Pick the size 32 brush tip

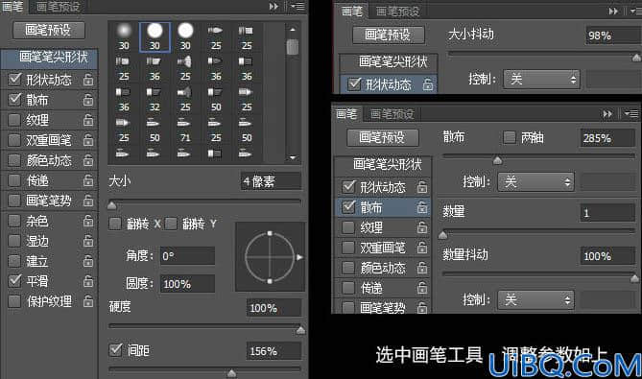click(155, 100)
